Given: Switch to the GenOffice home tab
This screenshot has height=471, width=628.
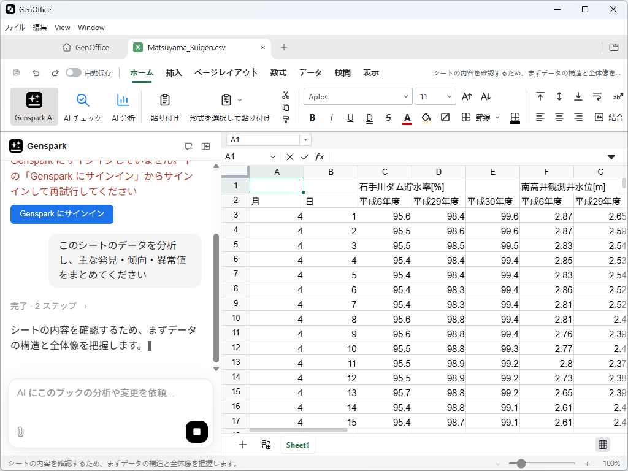Looking at the screenshot, I should (x=86, y=47).
